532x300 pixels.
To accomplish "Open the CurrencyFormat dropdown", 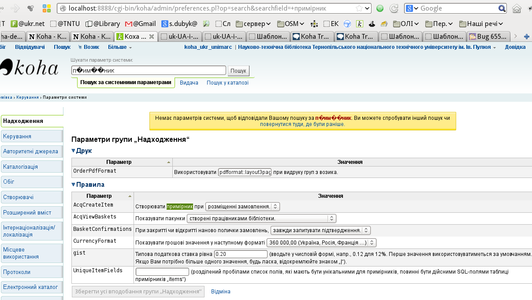I will point(321,242).
